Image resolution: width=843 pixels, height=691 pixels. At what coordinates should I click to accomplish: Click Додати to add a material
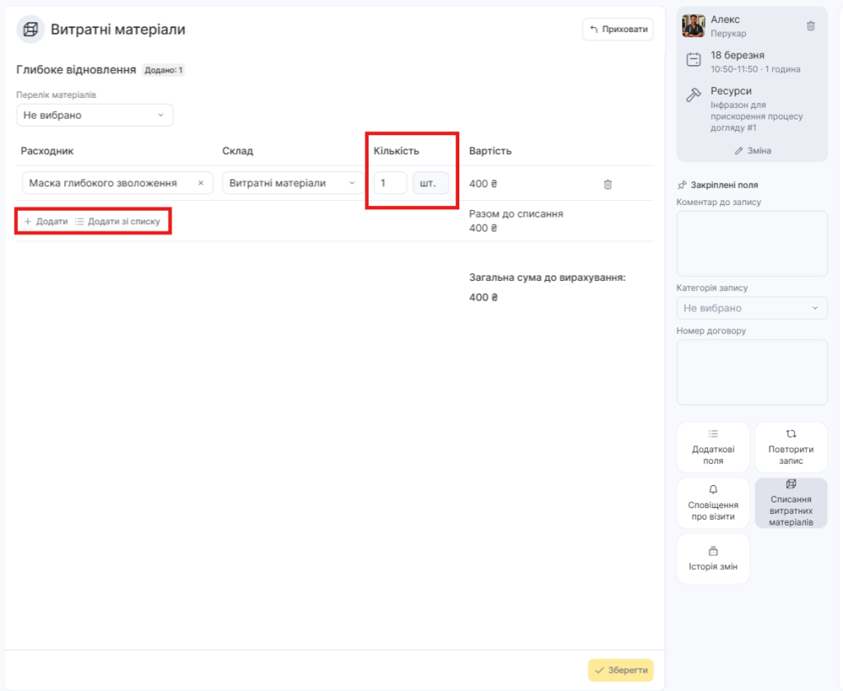(x=46, y=222)
